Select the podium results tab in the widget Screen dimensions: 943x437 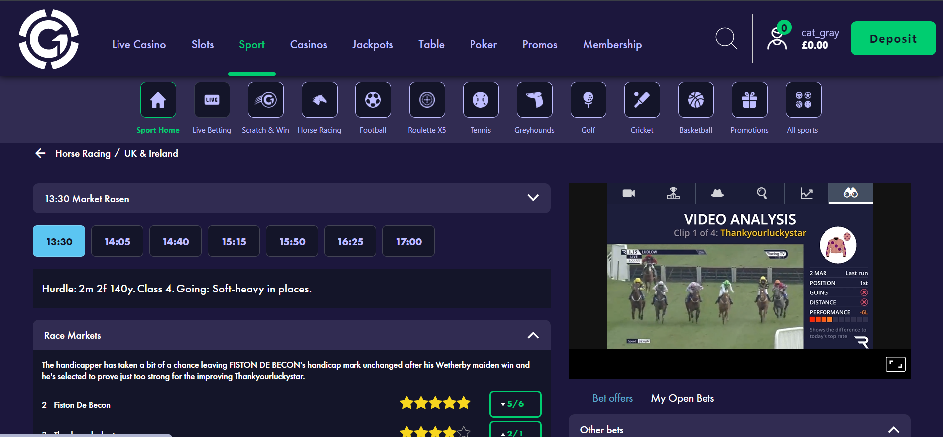[673, 193]
